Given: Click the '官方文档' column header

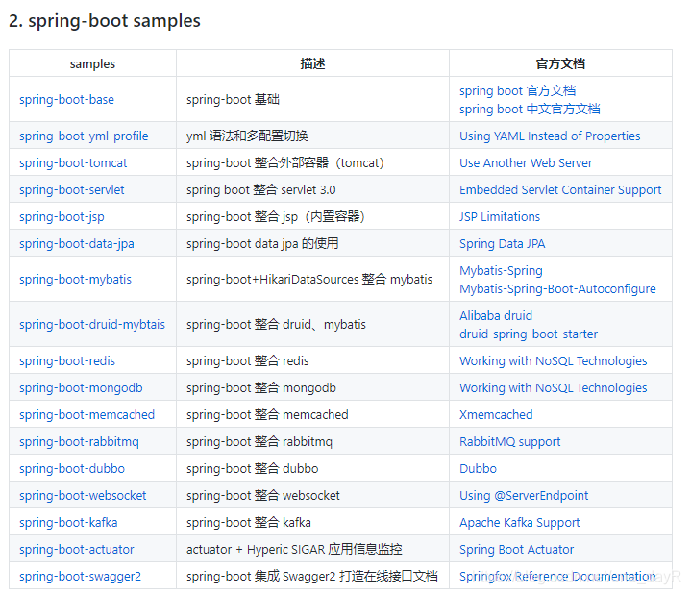Looking at the screenshot, I should tap(560, 63).
